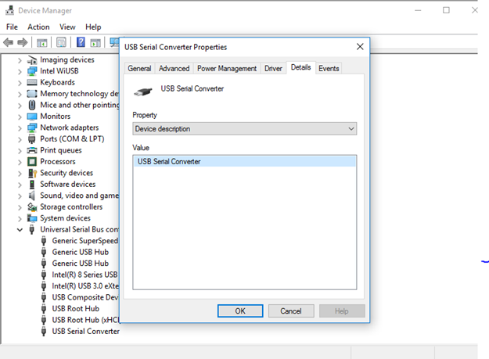Click the Back arrow toolbar icon
Viewport: 489px width, 359px height.
coord(9,42)
